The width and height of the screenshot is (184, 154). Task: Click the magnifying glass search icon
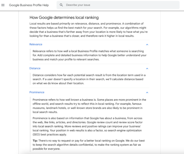(x=61, y=5)
